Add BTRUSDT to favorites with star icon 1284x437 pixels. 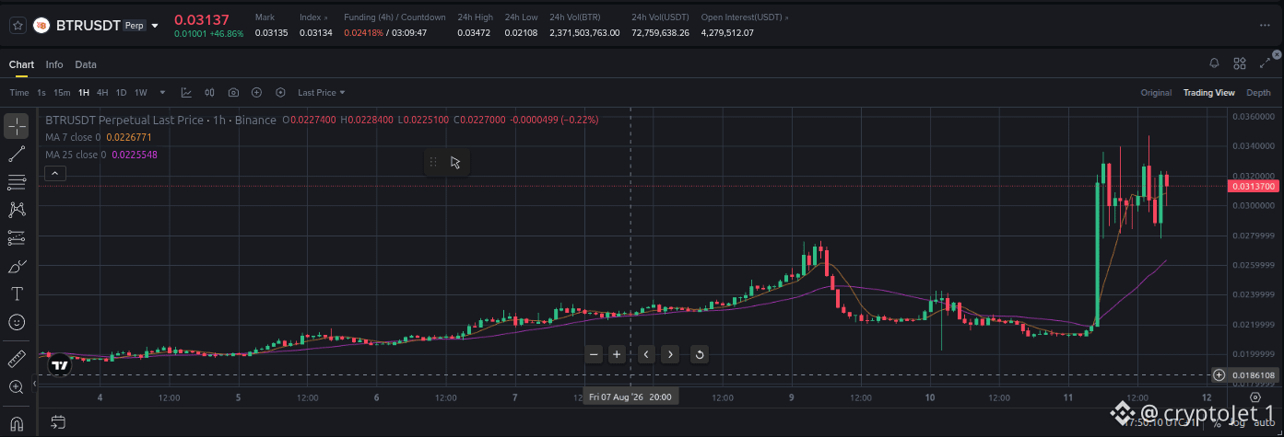point(18,26)
